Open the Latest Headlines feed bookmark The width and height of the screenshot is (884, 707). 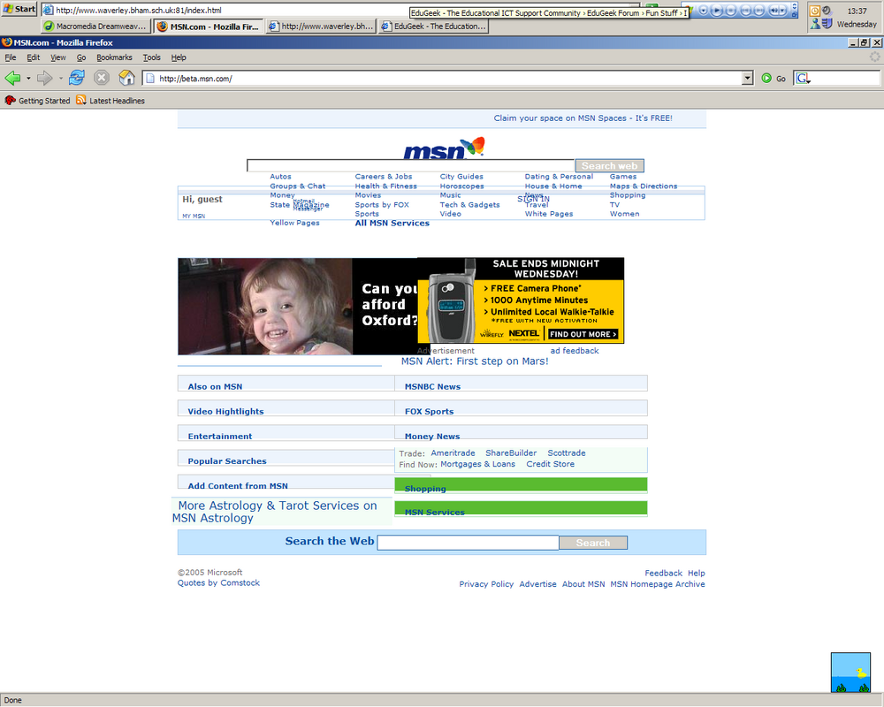tap(110, 101)
